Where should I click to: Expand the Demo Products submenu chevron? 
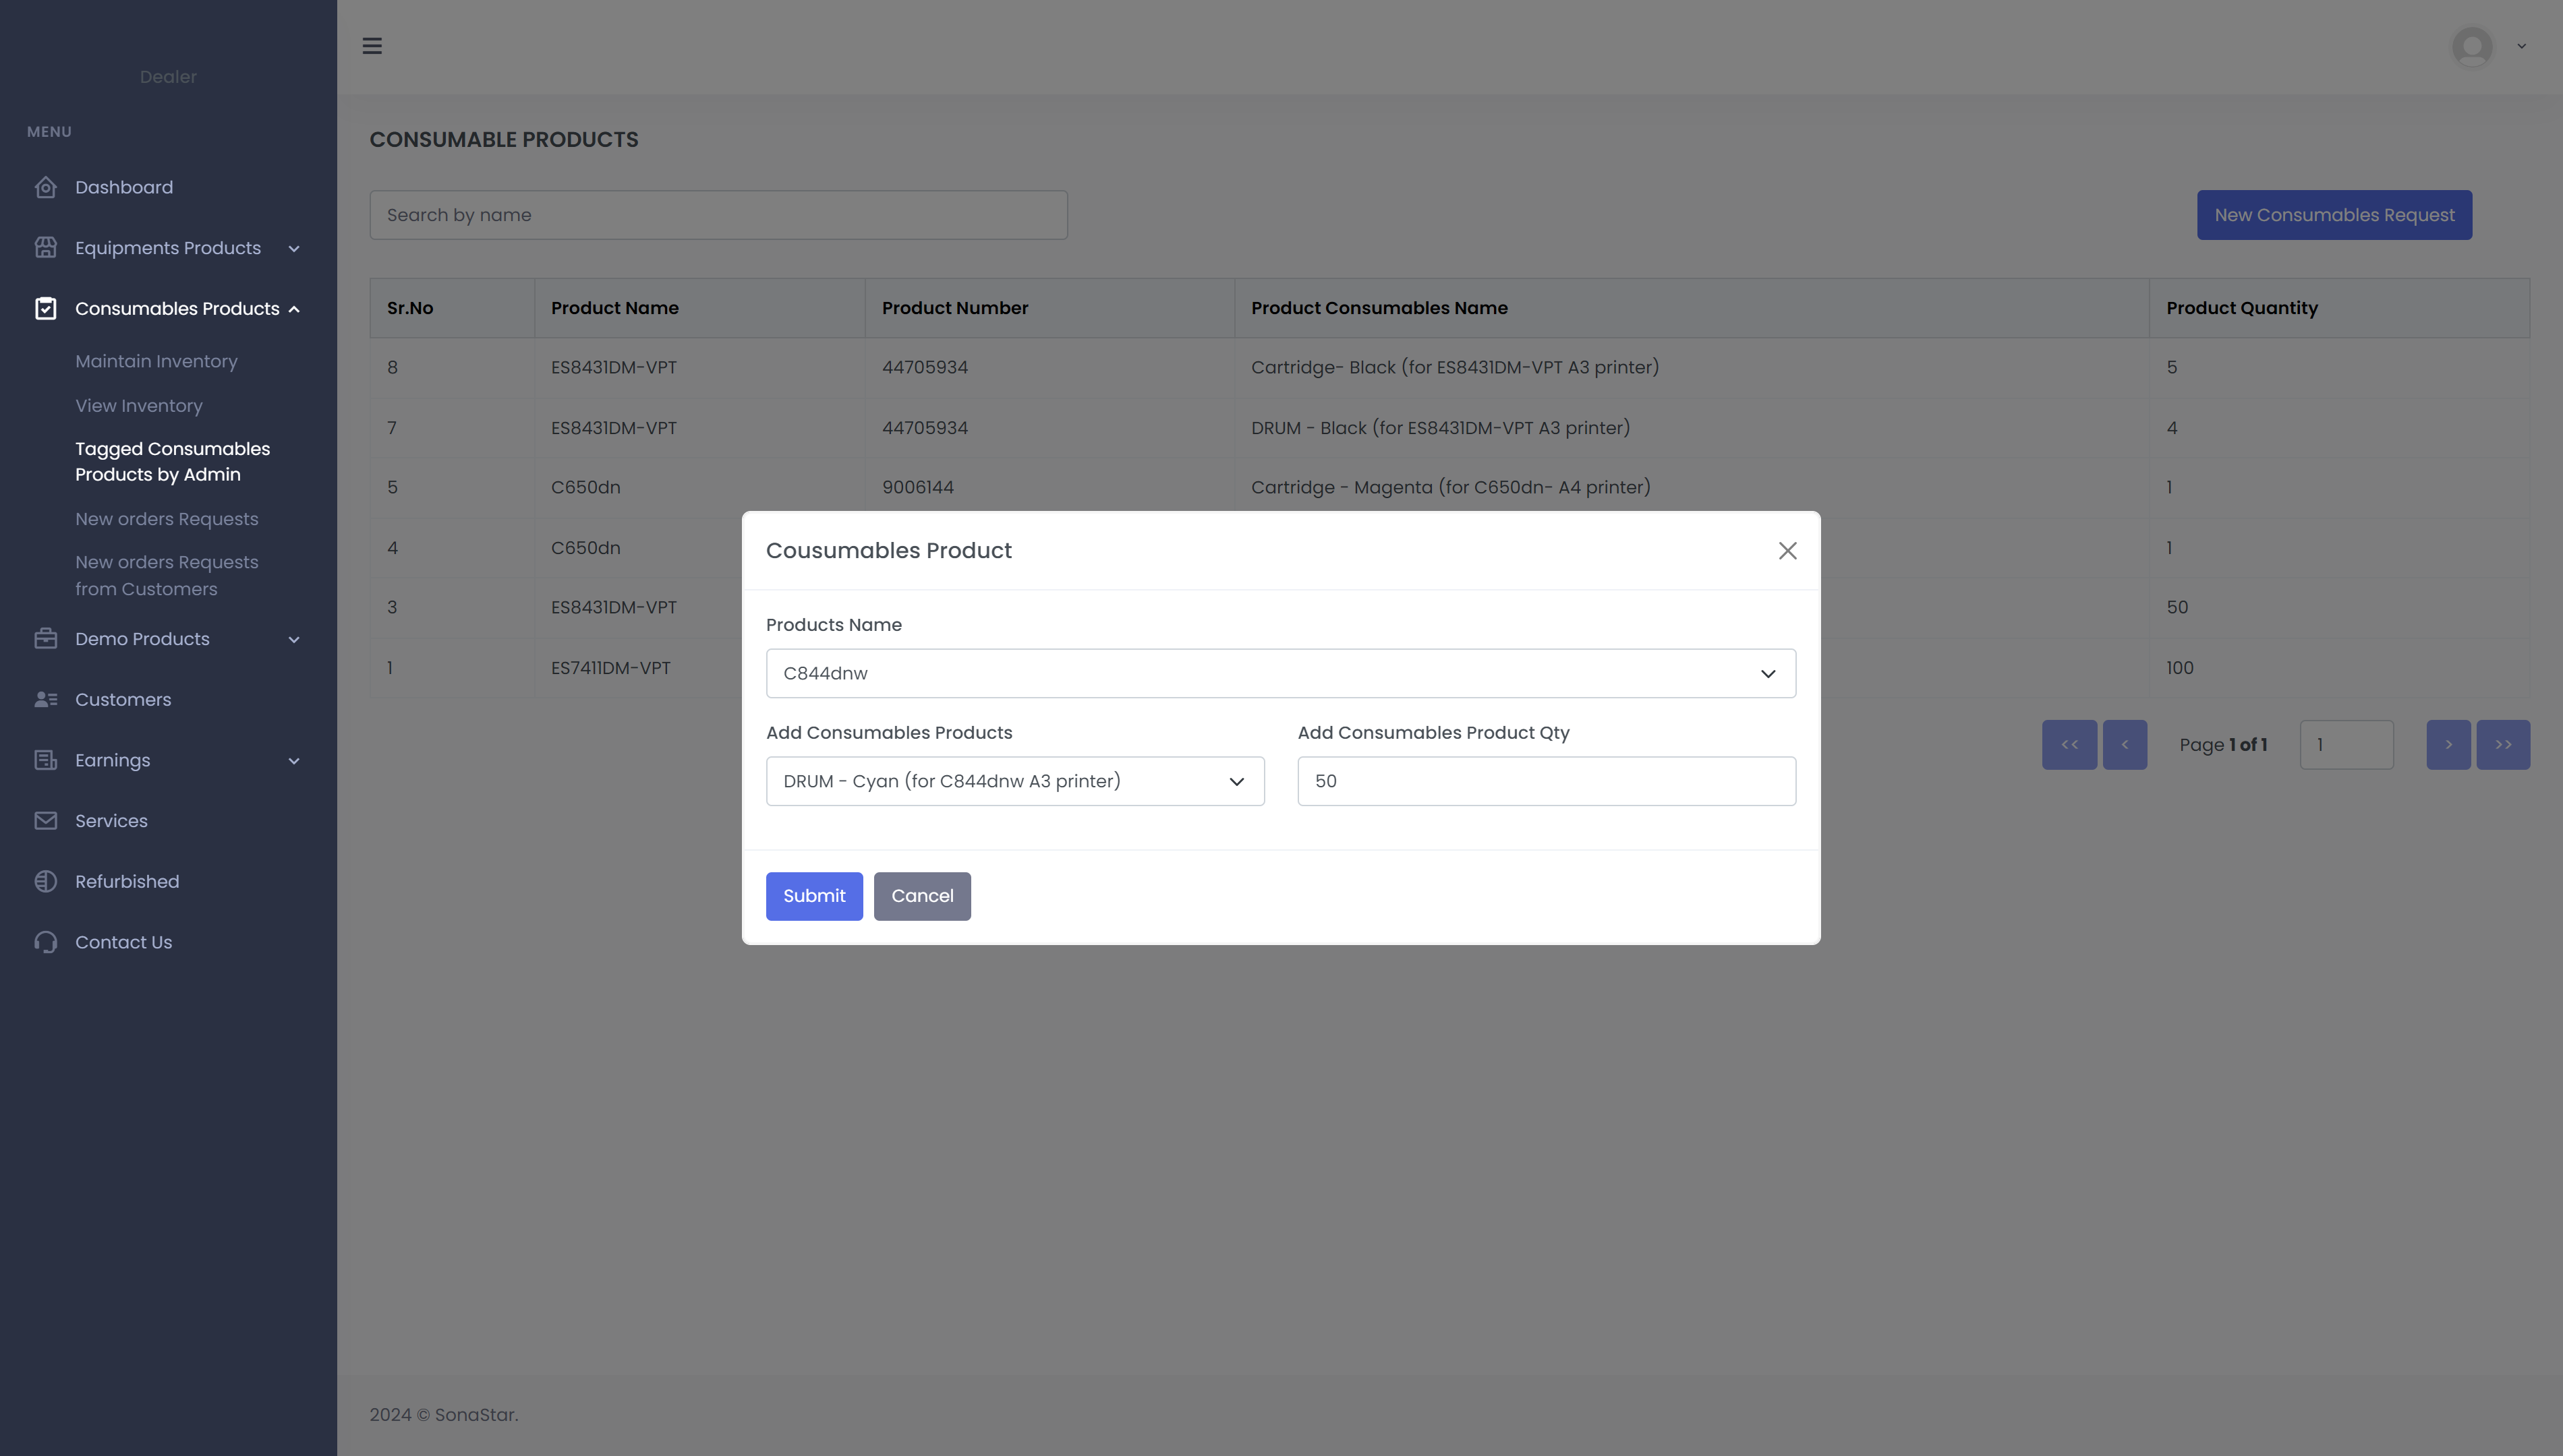[294, 640]
